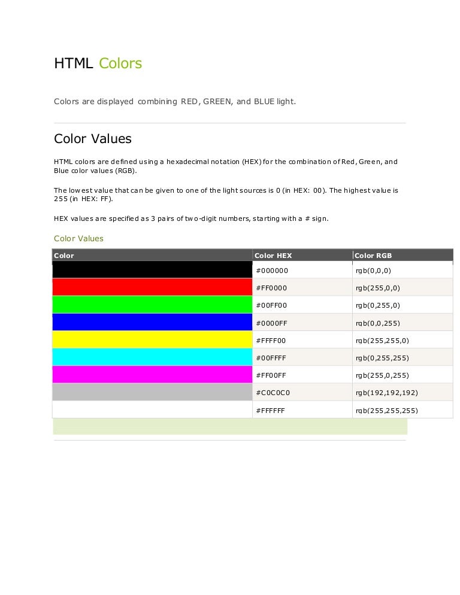
Task: Click the magenta color swatch
Action: tap(152, 375)
